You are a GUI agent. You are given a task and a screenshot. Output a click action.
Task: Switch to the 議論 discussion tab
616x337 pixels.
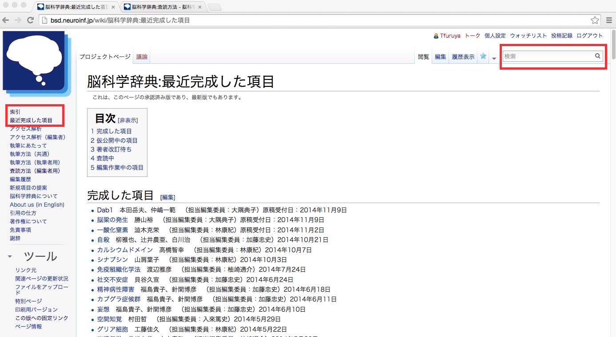point(142,57)
